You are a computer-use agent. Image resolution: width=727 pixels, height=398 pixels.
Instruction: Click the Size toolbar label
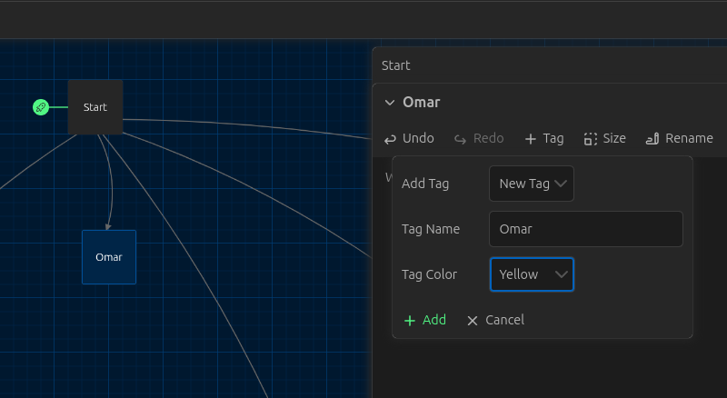(614, 138)
